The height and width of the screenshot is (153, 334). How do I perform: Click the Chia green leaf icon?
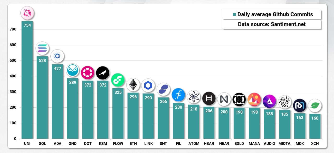point(315,106)
